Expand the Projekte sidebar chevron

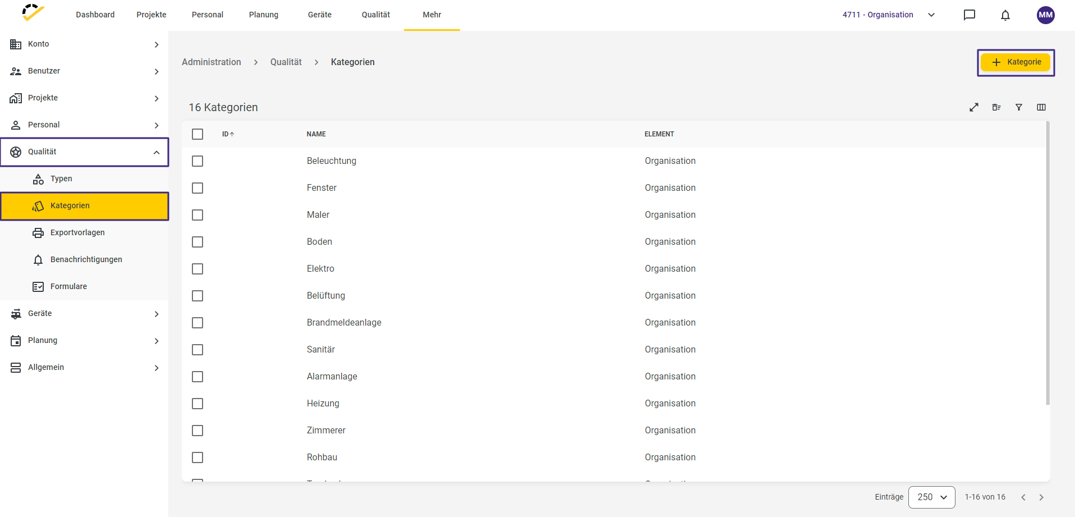click(157, 98)
